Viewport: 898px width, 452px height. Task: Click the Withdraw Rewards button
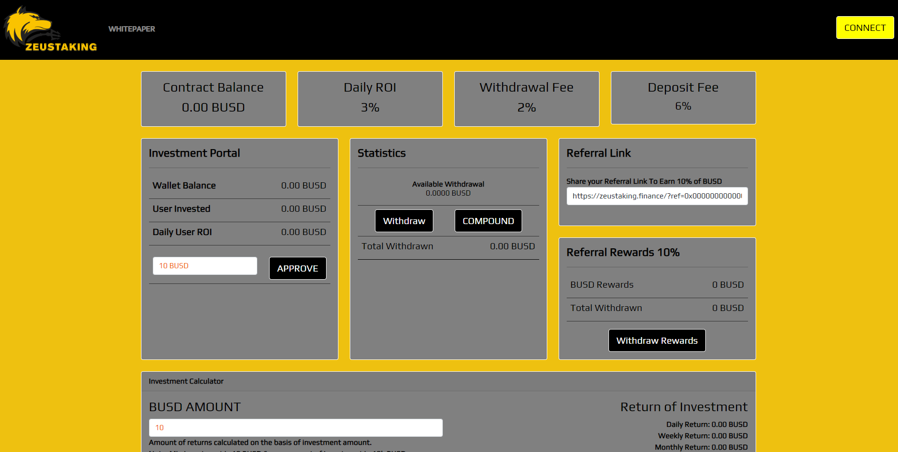pyautogui.click(x=657, y=340)
